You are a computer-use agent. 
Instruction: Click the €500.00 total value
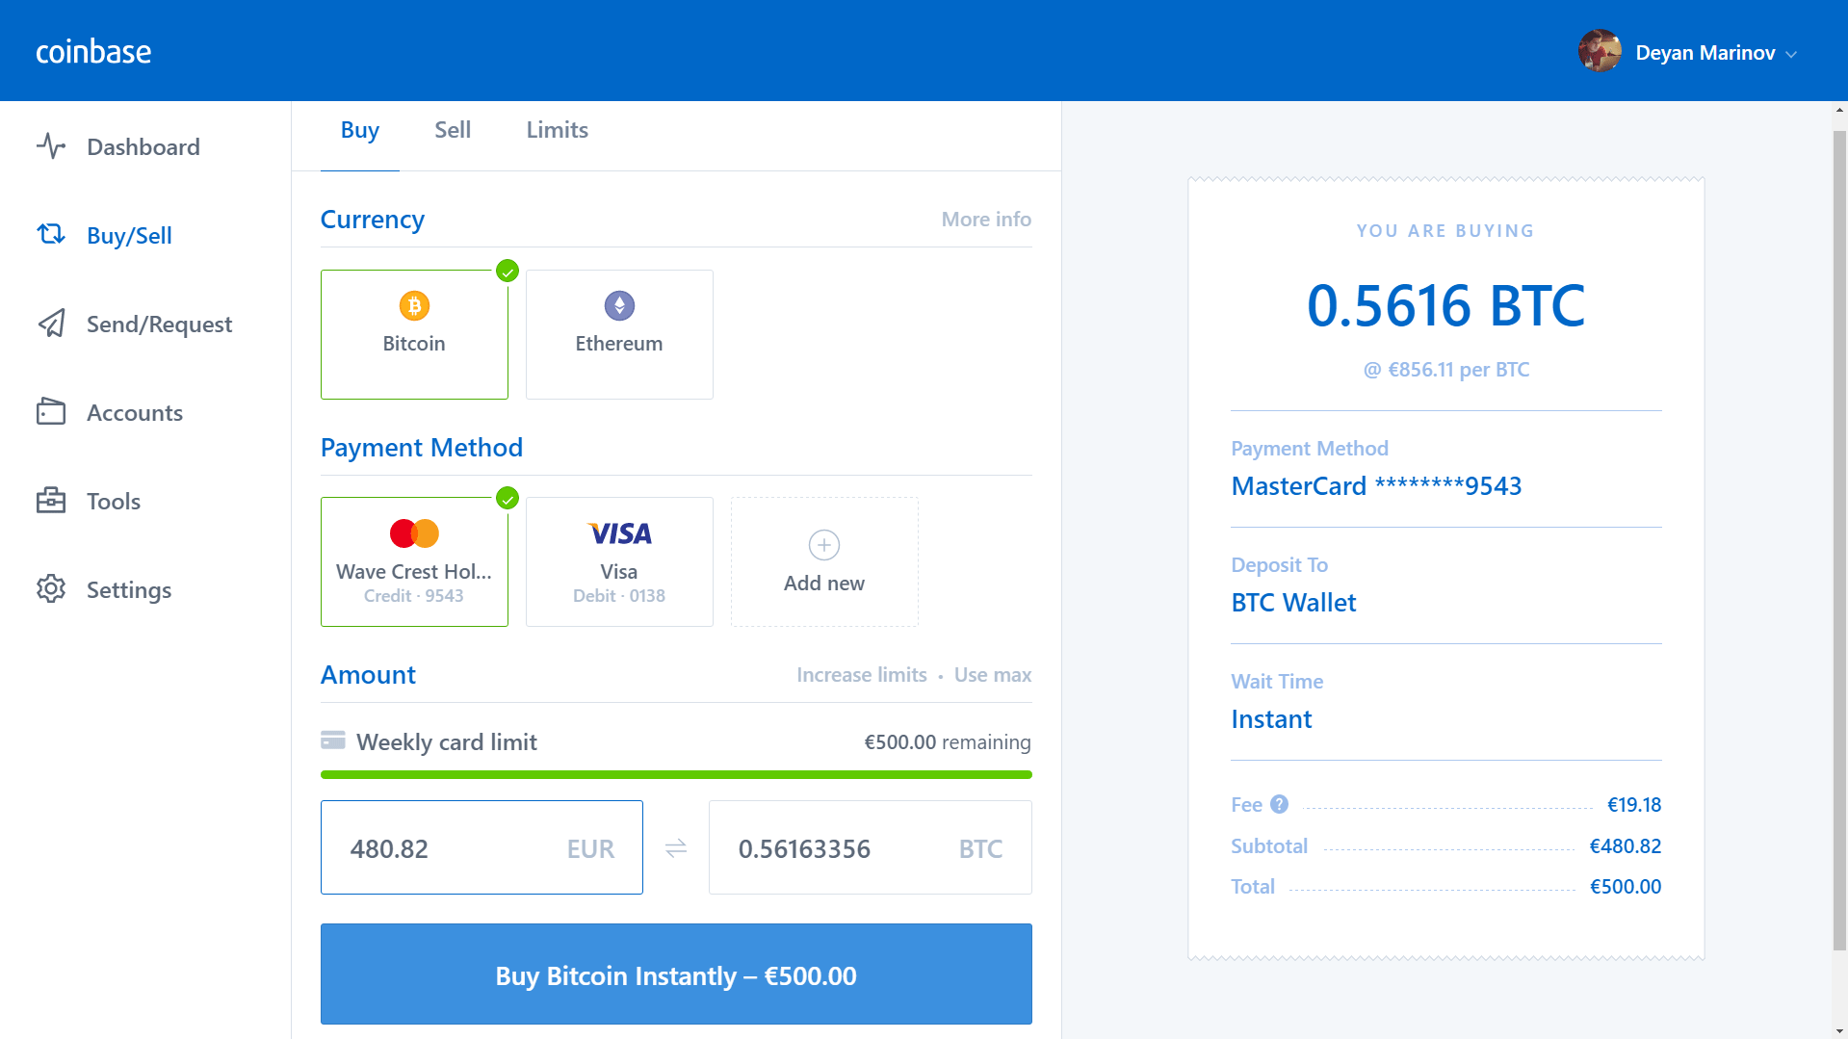tap(1626, 887)
